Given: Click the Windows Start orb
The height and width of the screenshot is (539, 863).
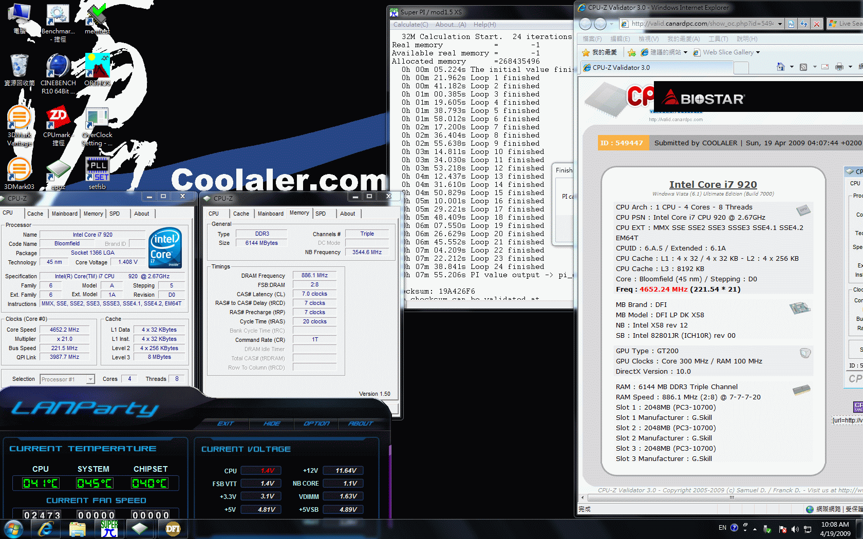Looking at the screenshot, I should (x=13, y=529).
